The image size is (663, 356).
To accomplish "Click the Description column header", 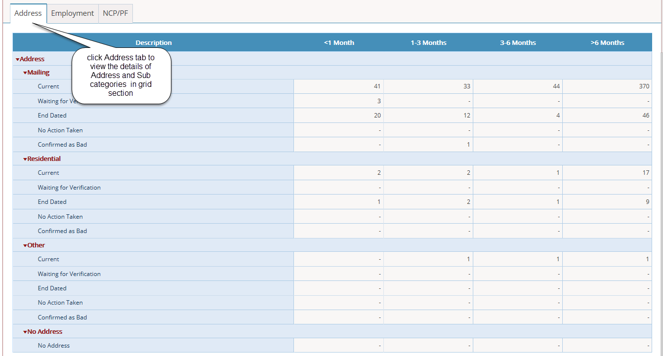I will pos(154,43).
